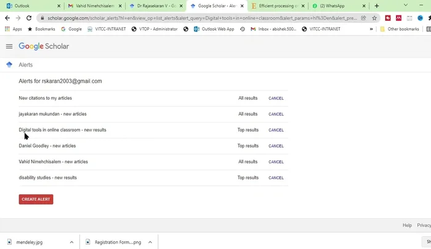Cancel the Daniel Goodley new articles alert
This screenshot has height=249, width=431.
276,146
